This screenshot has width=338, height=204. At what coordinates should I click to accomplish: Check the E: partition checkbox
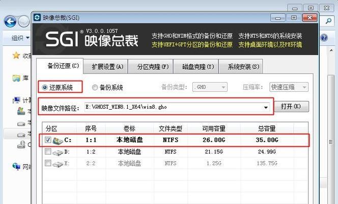pos(48,163)
